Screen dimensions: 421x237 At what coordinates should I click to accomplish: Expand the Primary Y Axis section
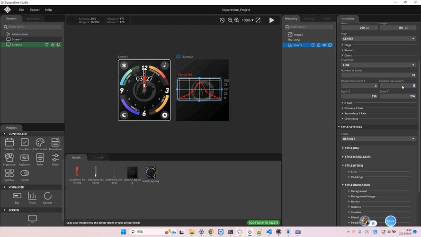click(x=353, y=108)
